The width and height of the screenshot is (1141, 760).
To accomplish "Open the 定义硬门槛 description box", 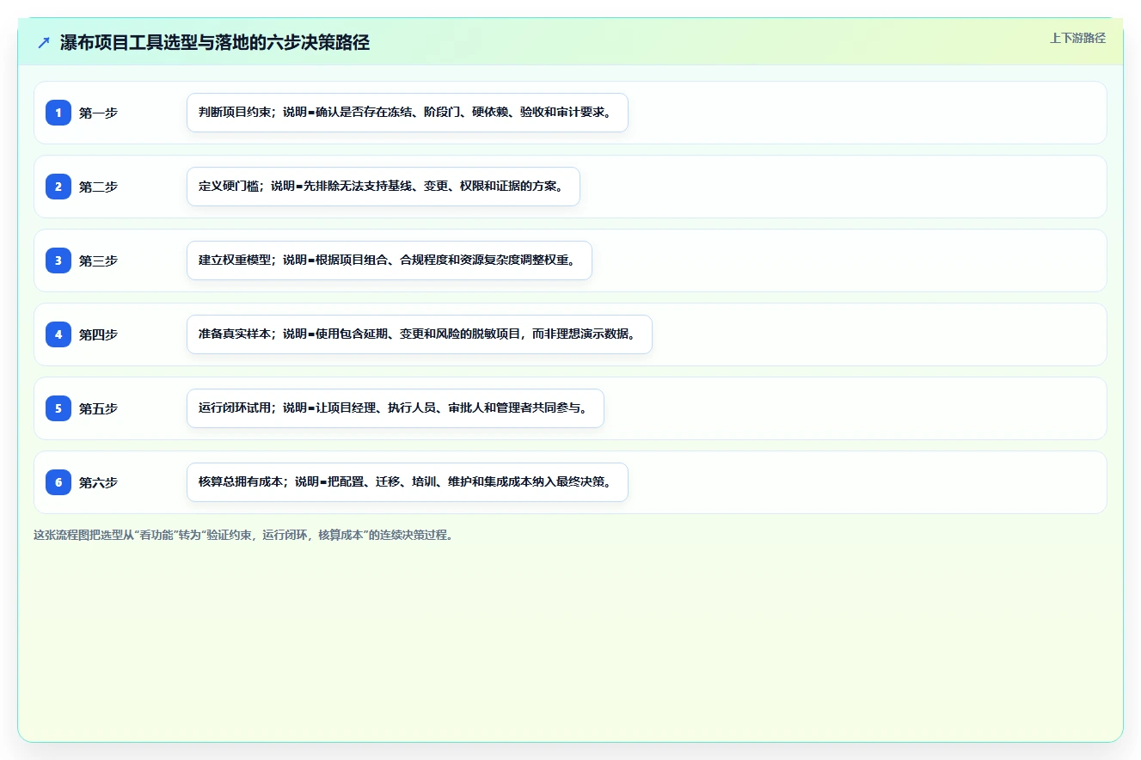I will [x=383, y=187].
